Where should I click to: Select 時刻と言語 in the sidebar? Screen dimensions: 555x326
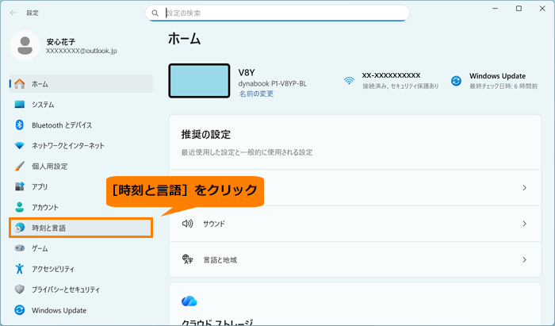81,228
